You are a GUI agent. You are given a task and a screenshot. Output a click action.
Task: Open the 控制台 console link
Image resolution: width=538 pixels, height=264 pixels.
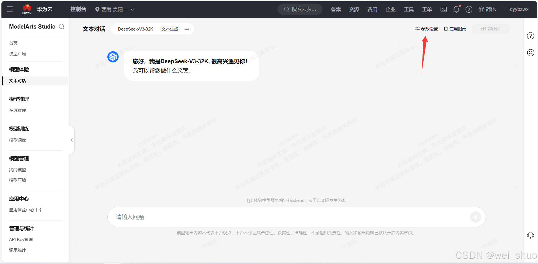[78, 9]
